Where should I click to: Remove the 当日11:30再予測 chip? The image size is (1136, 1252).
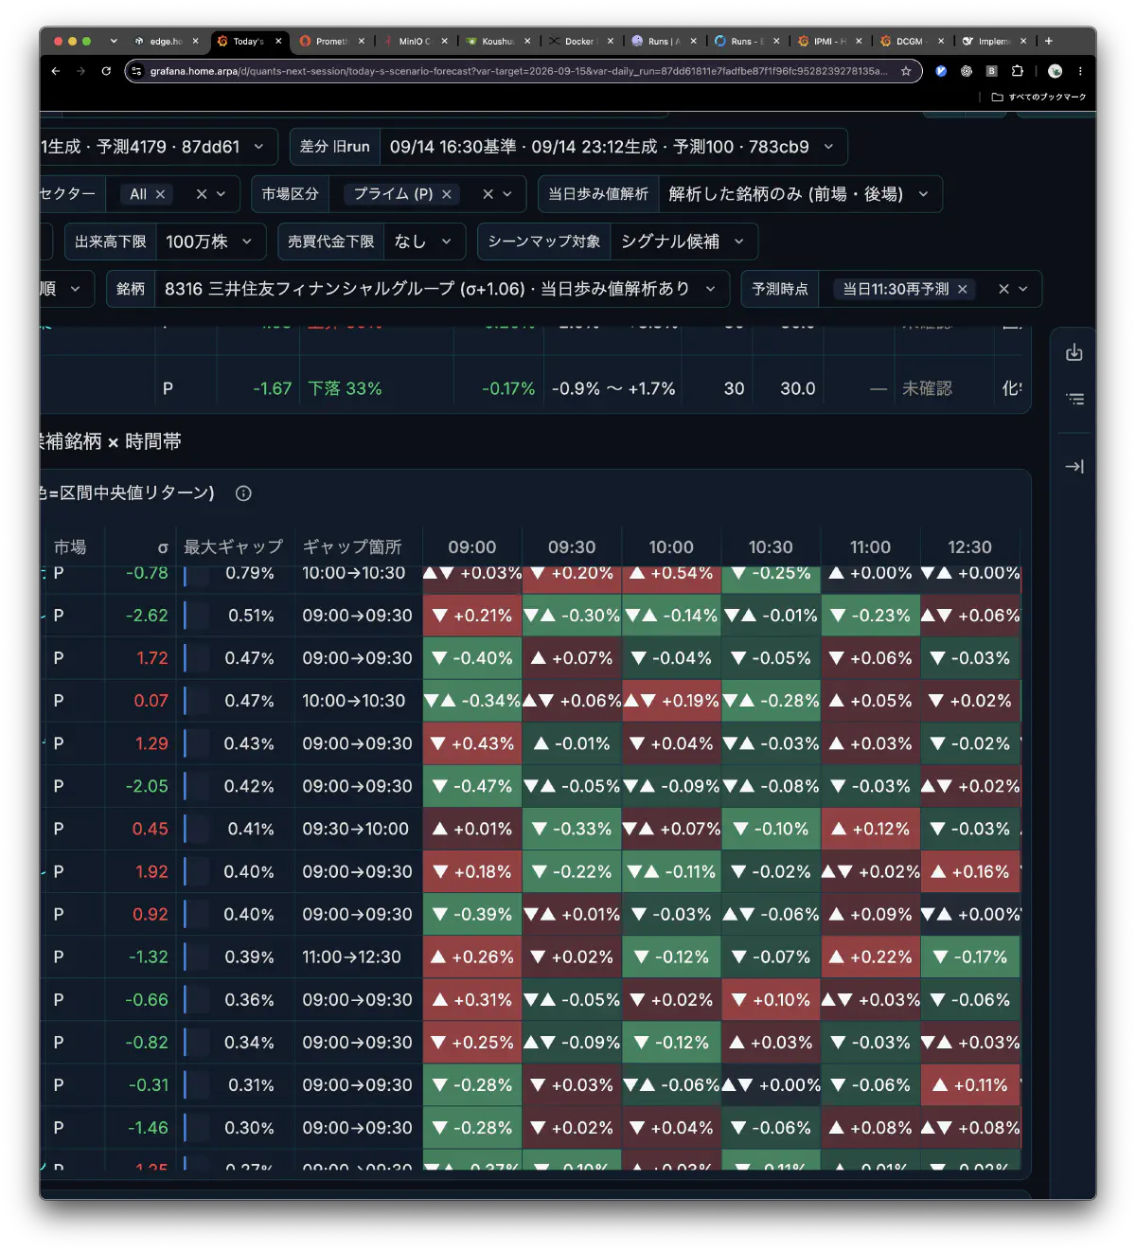pyautogui.click(x=963, y=289)
